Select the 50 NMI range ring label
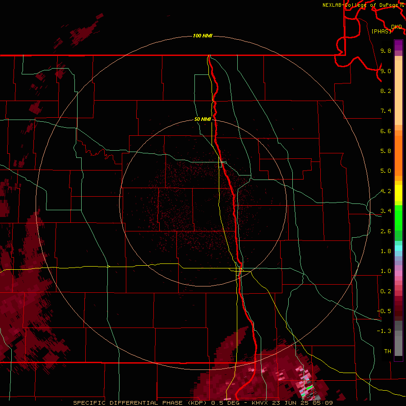The height and width of the screenshot is (406, 406). click(x=203, y=119)
